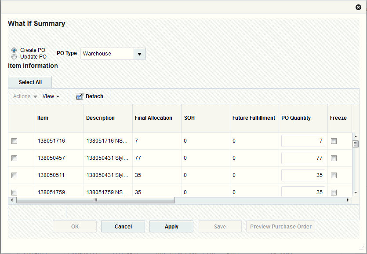This screenshot has width=367, height=254.
Task: Click the Detach icon
Action: tap(80, 96)
